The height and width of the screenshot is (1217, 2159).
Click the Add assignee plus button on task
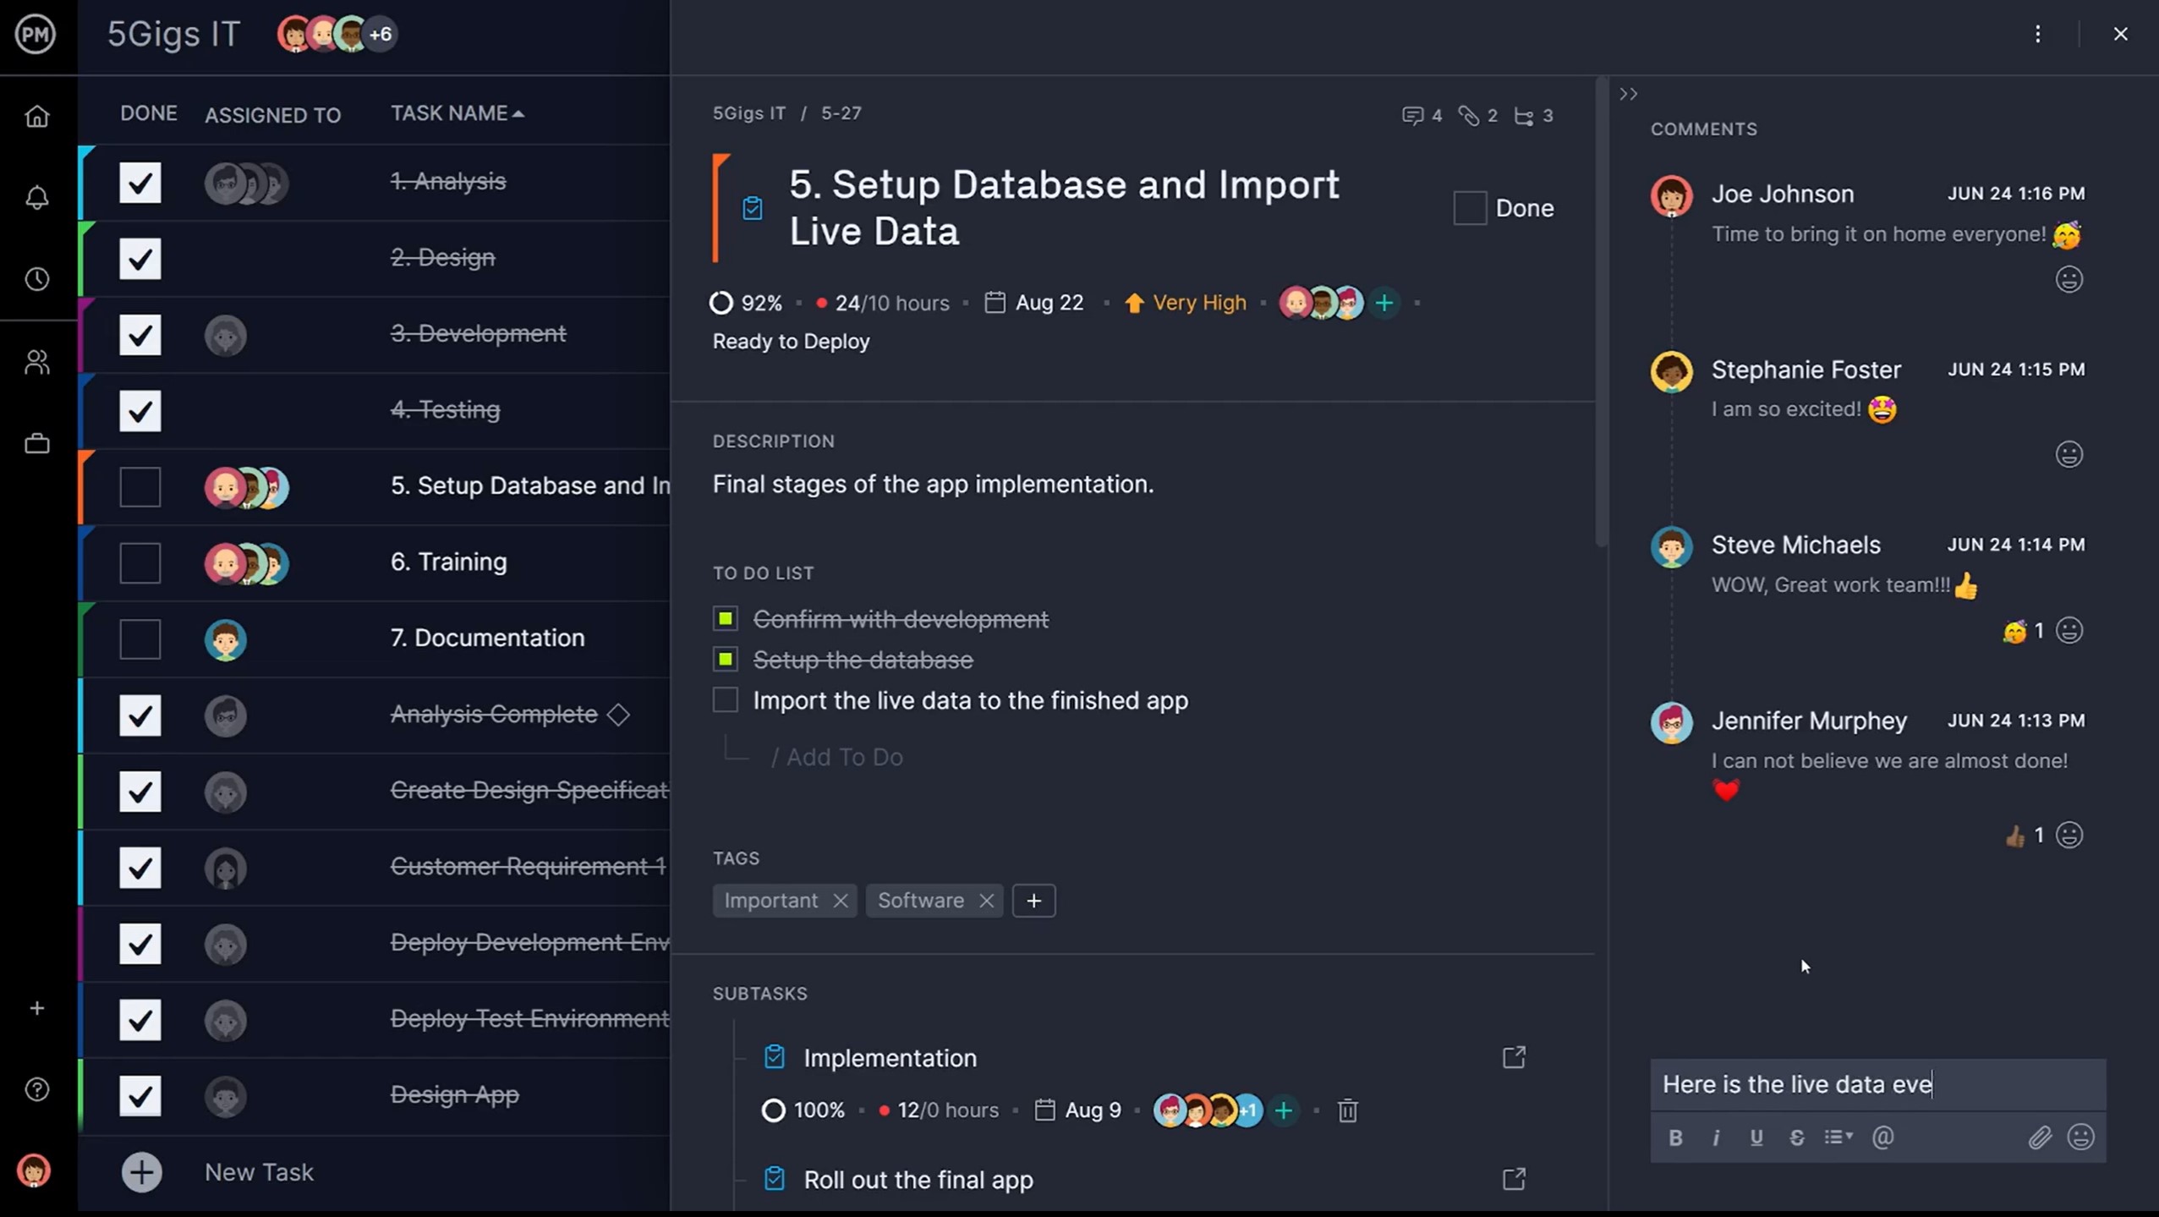click(x=1382, y=303)
